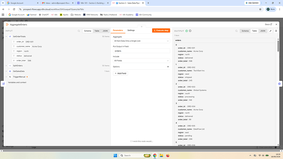Click the Execute step button
Viewport: 283px width, 159px height.
click(161, 30)
